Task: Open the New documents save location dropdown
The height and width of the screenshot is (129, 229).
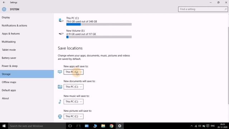Action: tap(73, 87)
